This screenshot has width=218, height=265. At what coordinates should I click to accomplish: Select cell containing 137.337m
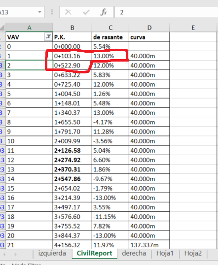coord(149,245)
